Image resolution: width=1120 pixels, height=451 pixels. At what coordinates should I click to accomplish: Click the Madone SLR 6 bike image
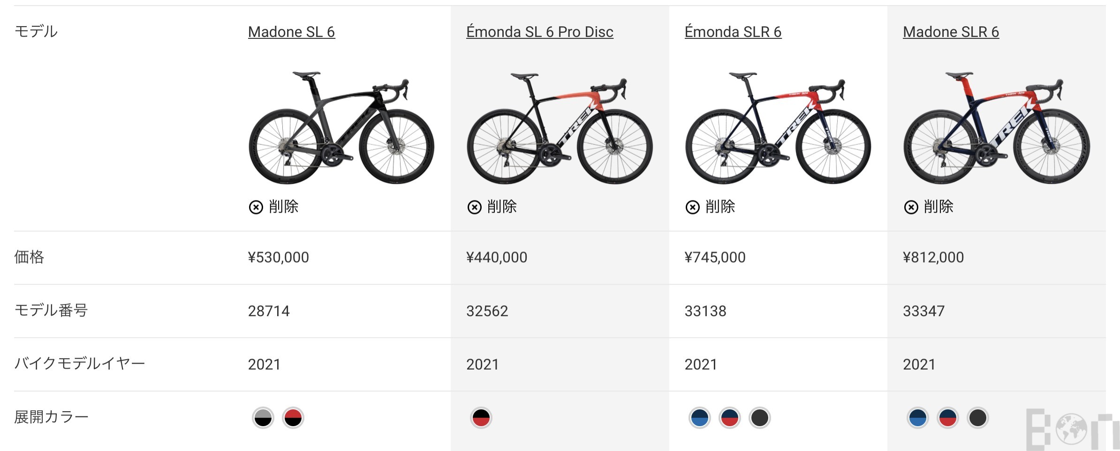pos(996,127)
